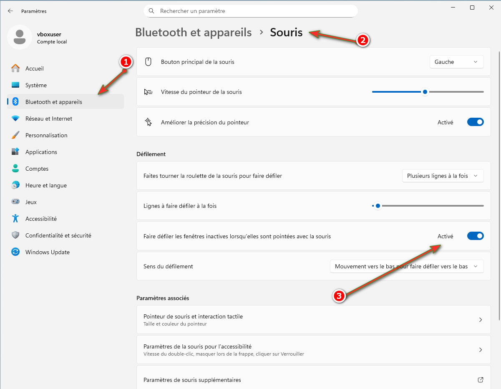This screenshot has height=389, width=501.
Task: Disable scrolling inactive windows toggle
Action: click(x=475, y=236)
